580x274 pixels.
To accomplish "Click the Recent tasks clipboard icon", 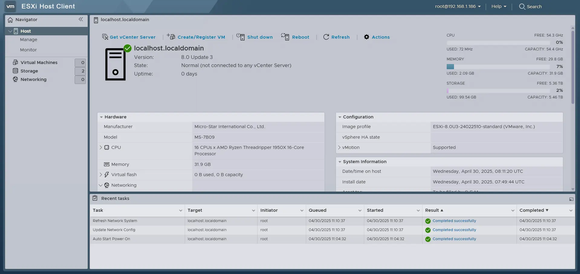I will point(95,198).
